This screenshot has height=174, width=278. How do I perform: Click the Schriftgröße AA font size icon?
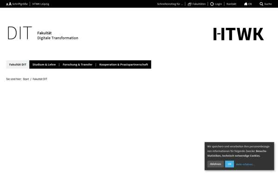[9, 4]
